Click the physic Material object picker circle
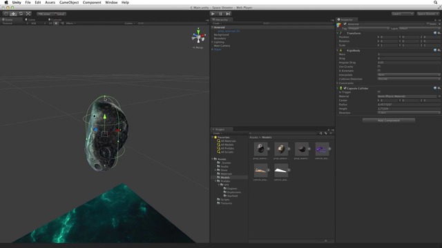Viewport: 442px width, 248px height. [x=439, y=96]
